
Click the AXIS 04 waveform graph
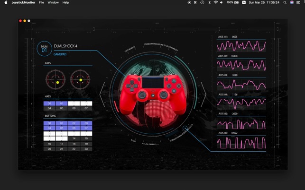(241, 104)
